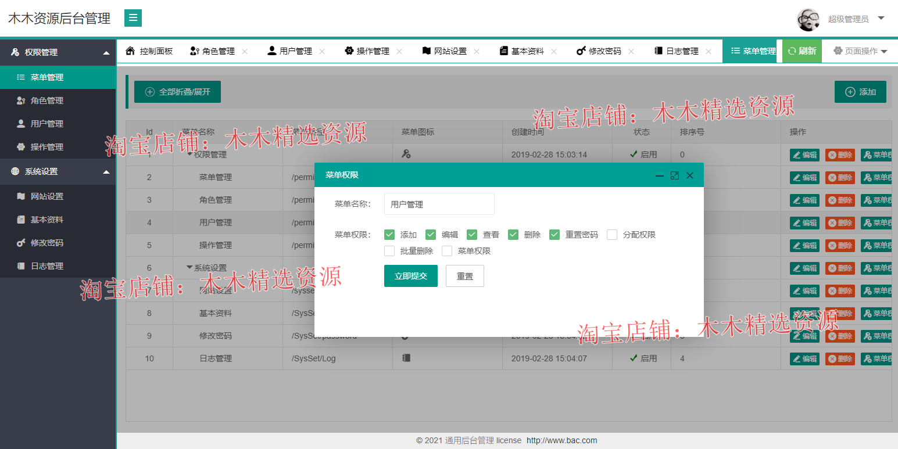This screenshot has width=898, height=449.
Task: Open the 页面操作 dropdown
Action: click(860, 51)
